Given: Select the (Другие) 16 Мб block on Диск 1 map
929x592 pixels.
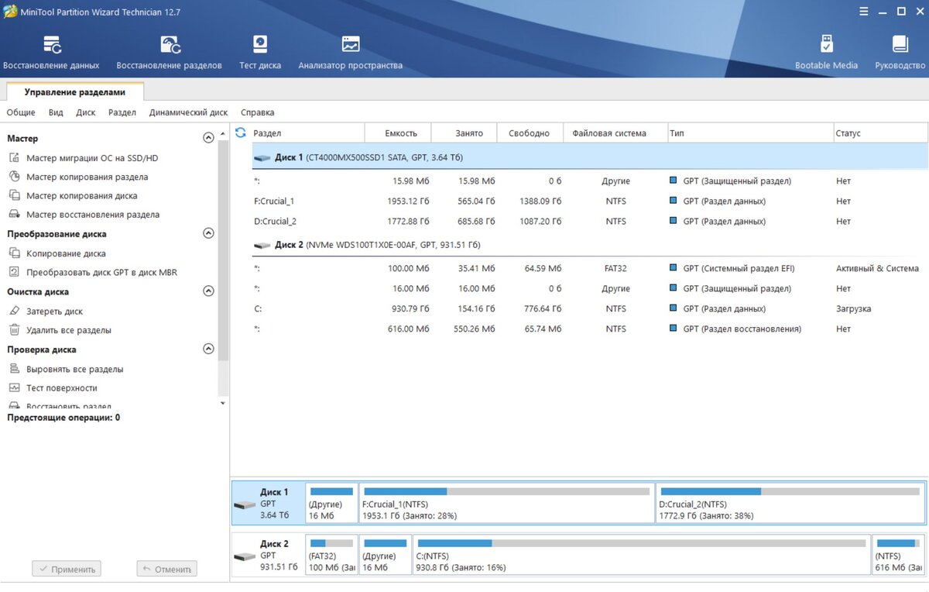Looking at the screenshot, I should [x=332, y=503].
